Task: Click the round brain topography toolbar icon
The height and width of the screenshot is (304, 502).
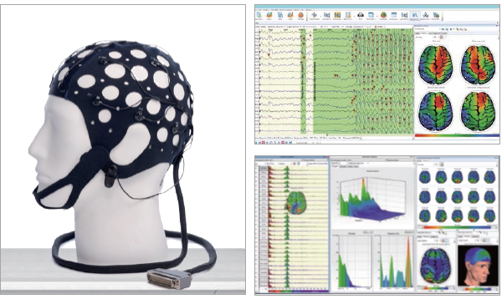Action: pos(383,15)
